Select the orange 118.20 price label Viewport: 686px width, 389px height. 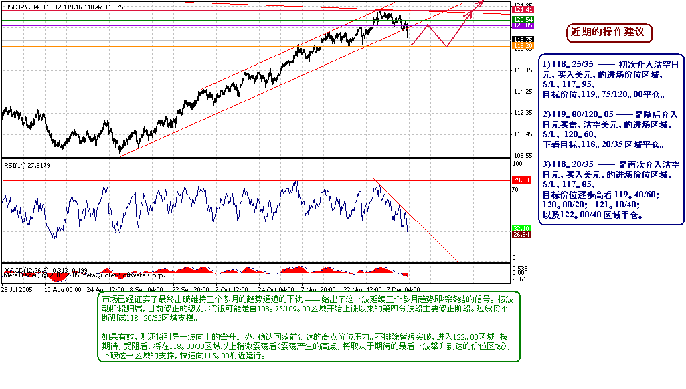click(x=523, y=46)
